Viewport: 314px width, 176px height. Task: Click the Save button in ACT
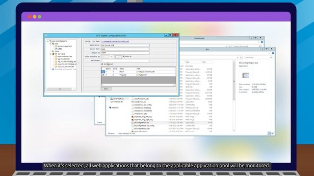106,89
